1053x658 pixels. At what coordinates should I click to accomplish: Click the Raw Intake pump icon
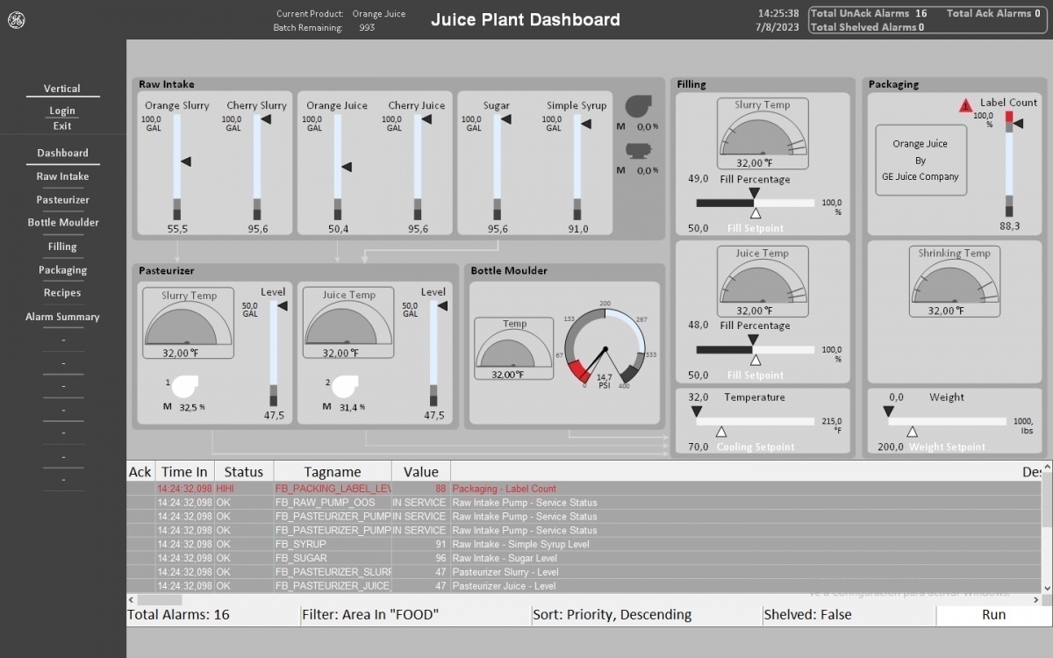[638, 106]
